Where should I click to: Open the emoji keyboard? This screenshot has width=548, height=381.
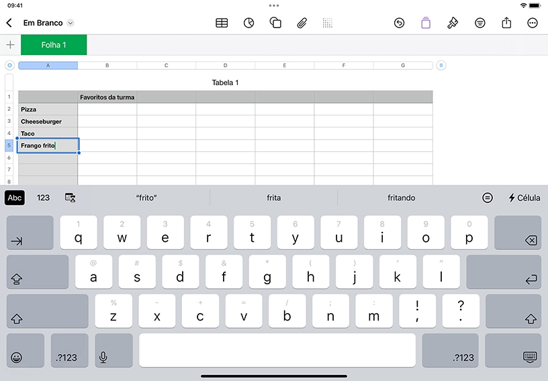(x=25, y=350)
